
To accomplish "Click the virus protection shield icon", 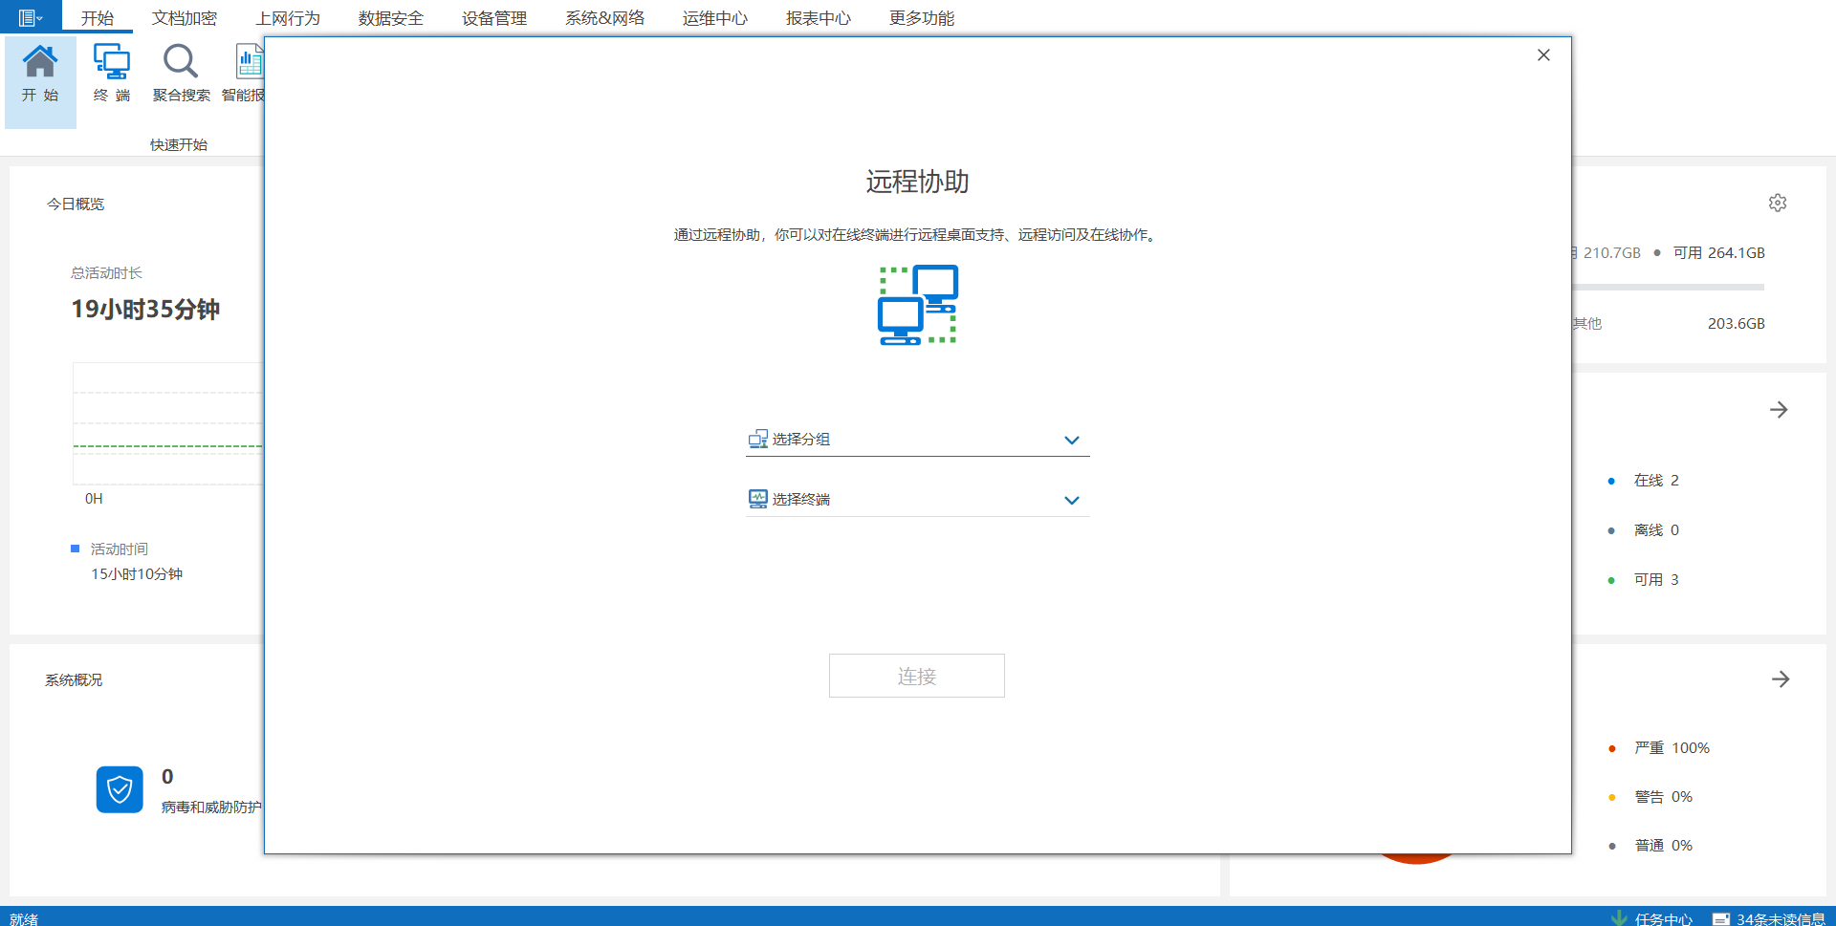I will click(120, 789).
